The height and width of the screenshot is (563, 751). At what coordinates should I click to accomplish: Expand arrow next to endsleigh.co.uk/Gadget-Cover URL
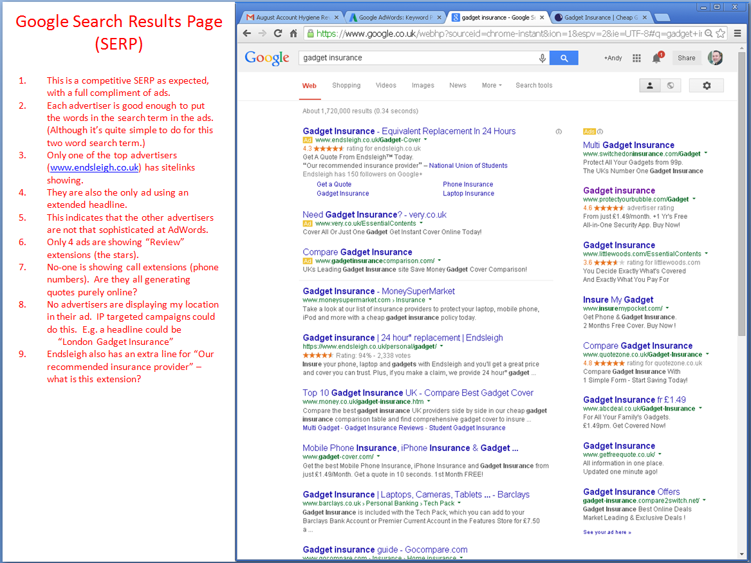coord(425,140)
